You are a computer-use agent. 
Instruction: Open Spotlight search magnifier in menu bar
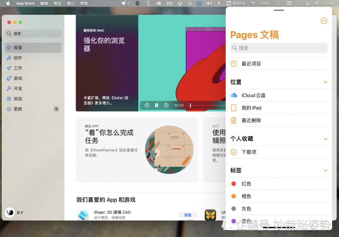click(299, 3)
